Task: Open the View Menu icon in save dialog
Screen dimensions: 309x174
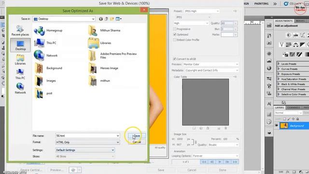Action: (x=118, y=19)
